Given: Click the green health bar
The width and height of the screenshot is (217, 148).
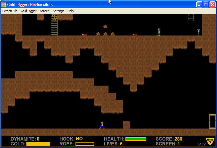Looking at the screenshot, I should (x=136, y=139).
